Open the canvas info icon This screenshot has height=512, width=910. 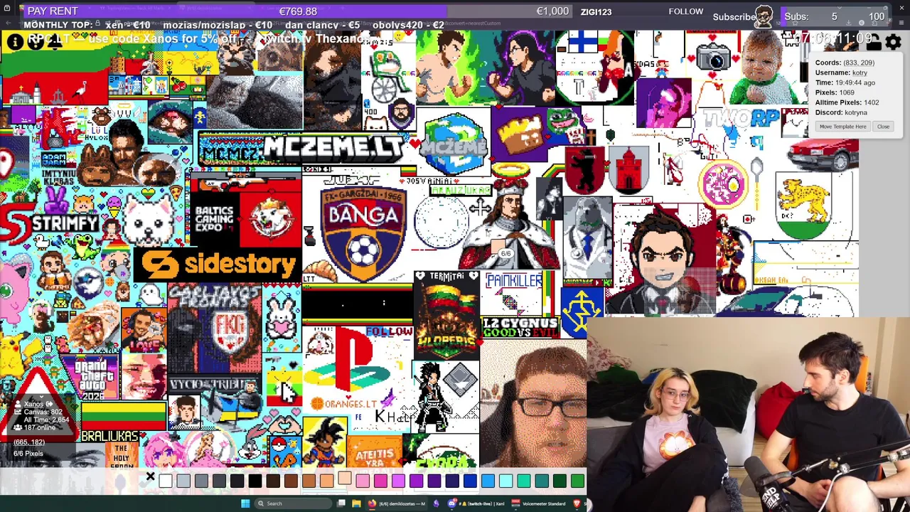[x=14, y=41]
